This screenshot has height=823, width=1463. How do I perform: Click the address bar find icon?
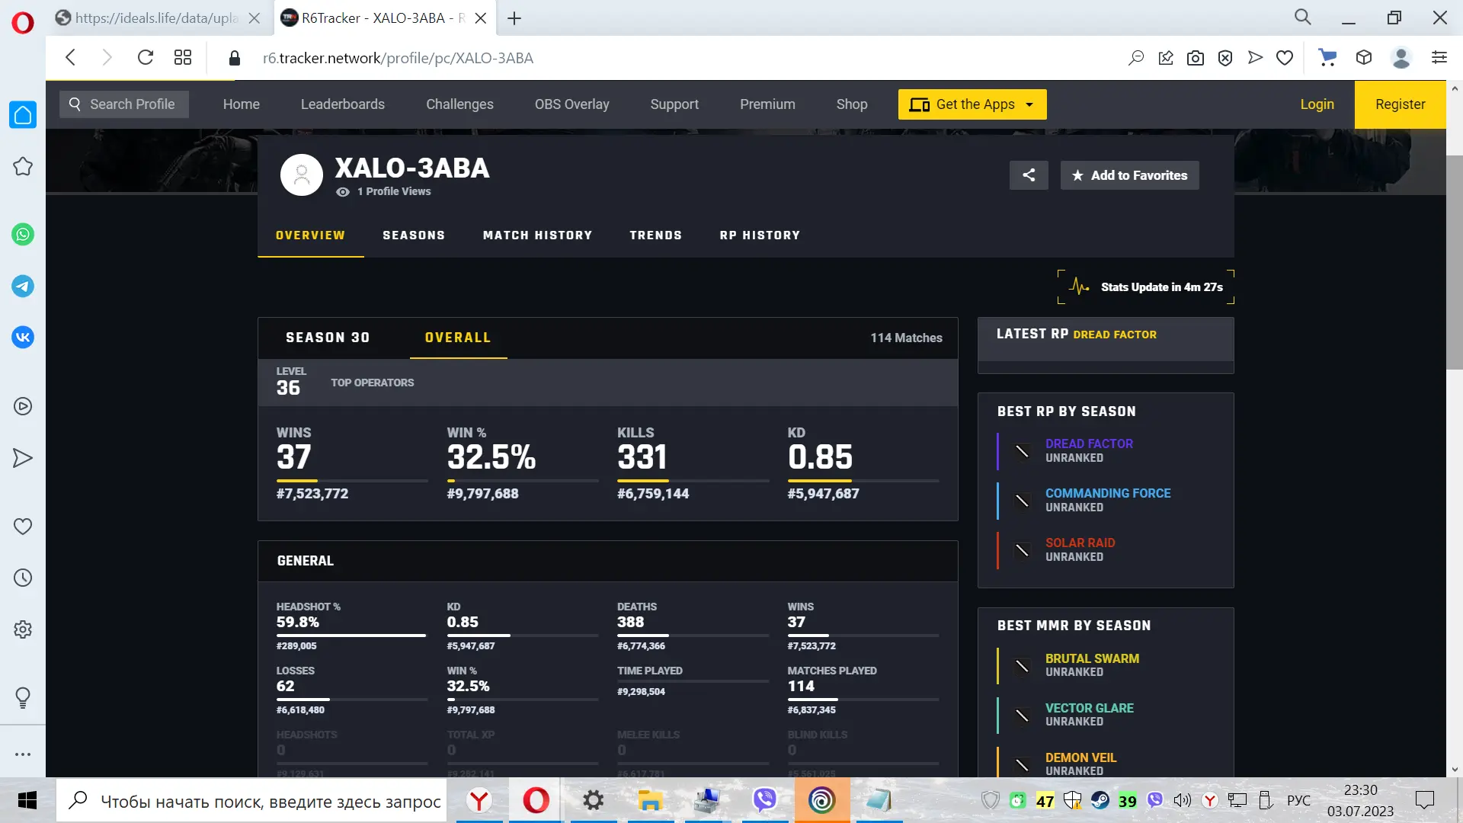pos(1136,58)
